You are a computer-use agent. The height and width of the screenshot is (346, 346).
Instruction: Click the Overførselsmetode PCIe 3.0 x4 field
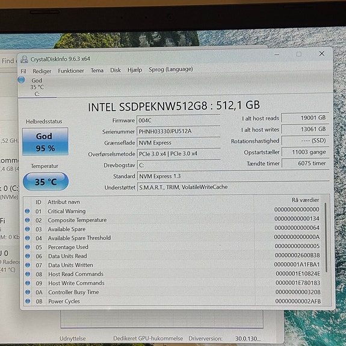pyautogui.click(x=178, y=154)
